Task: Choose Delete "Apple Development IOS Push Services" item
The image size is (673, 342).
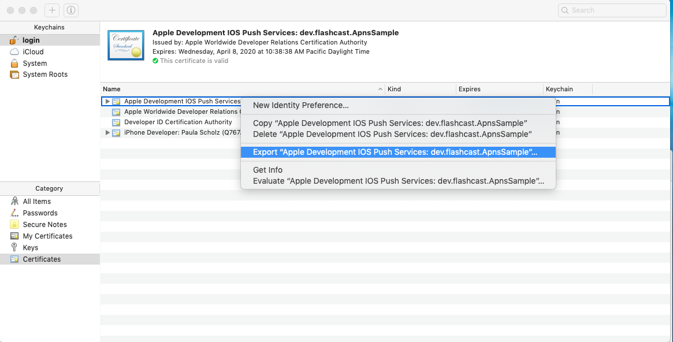Action: (x=398, y=134)
